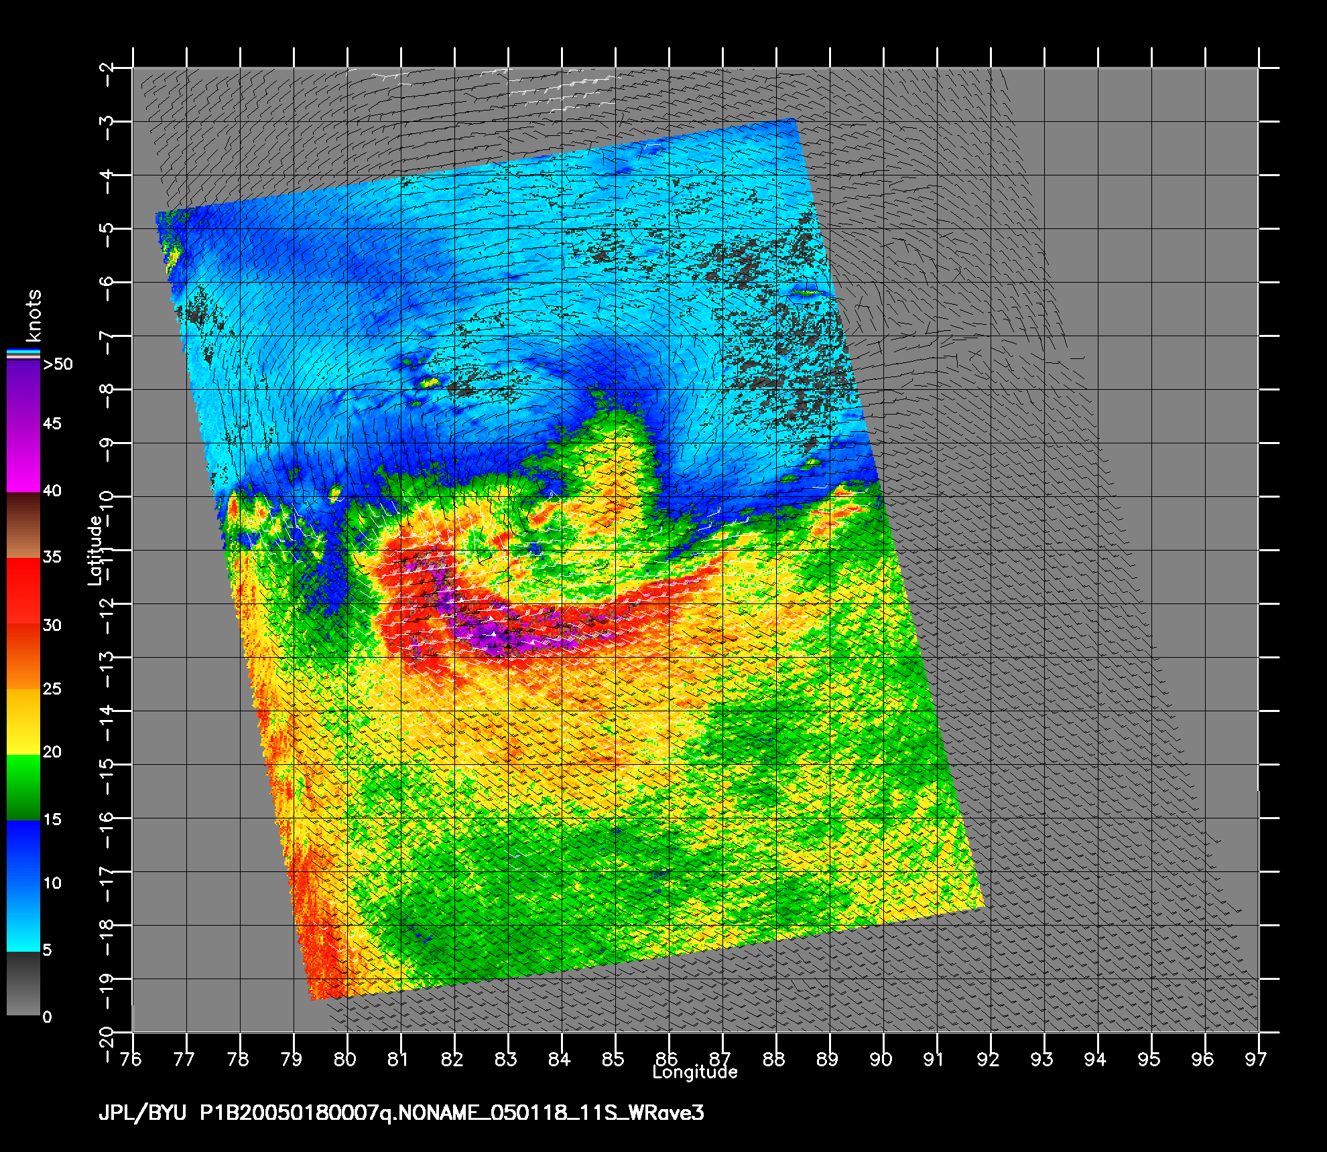Click the "25" colorbar label
The image size is (1327, 1152).
point(52,689)
